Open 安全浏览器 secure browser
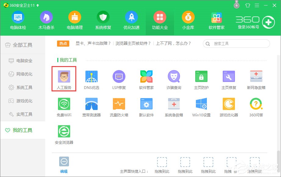Screen dimensions: 281x177 coord(64,133)
